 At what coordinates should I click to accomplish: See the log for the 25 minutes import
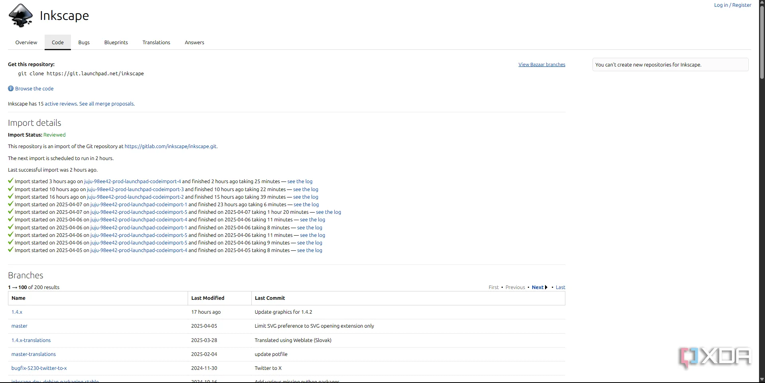pos(300,182)
